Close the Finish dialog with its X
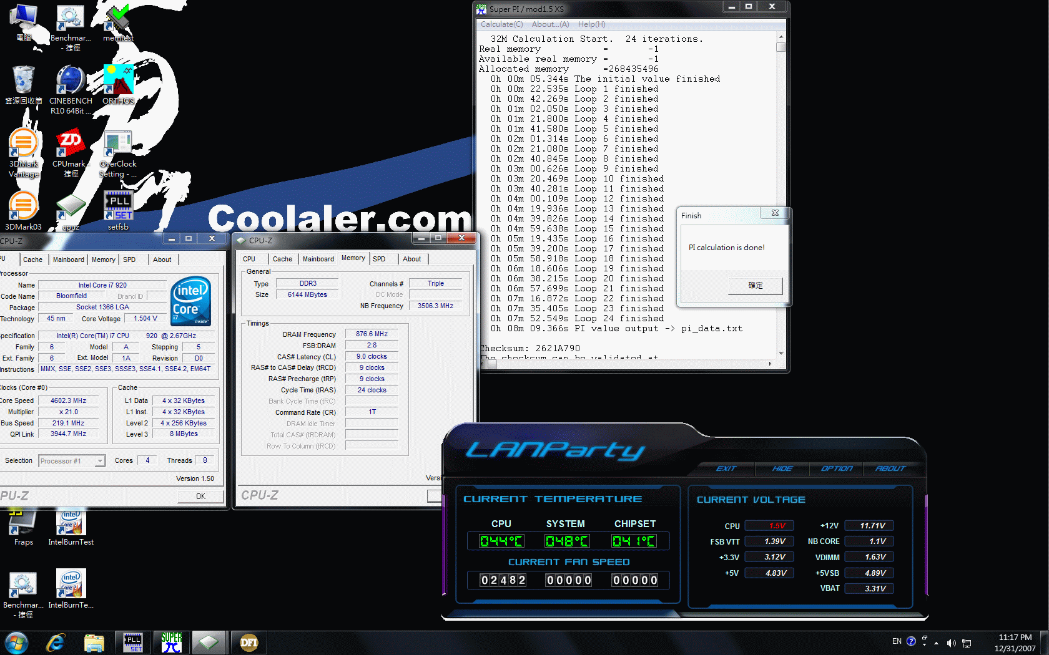Image resolution: width=1049 pixels, height=655 pixels. [775, 213]
